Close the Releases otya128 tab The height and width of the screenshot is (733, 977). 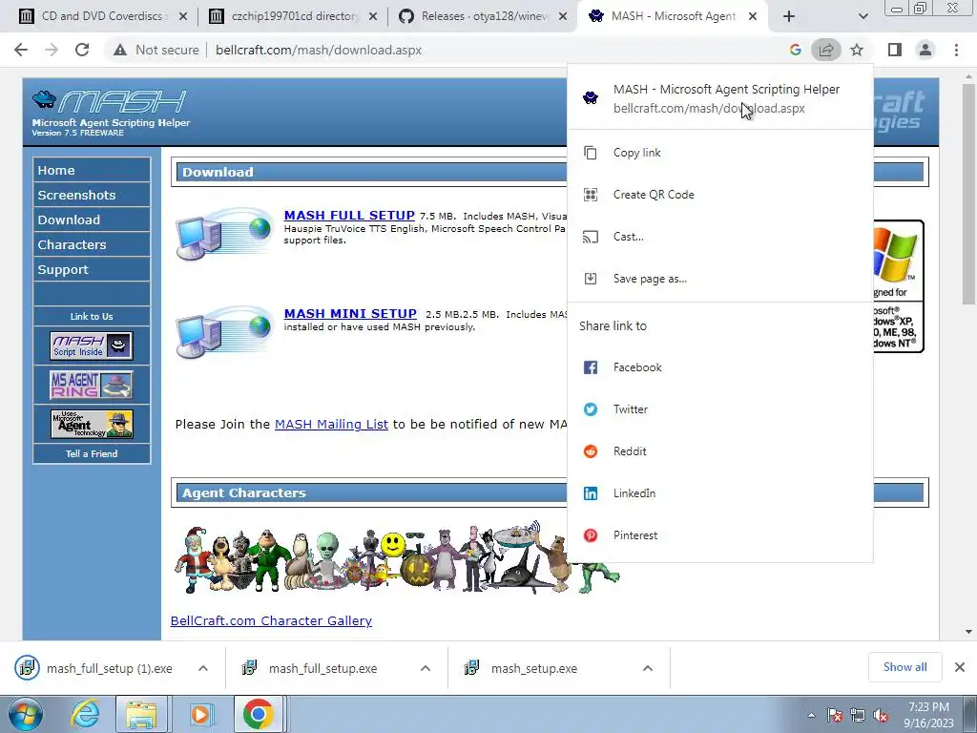pos(563,16)
